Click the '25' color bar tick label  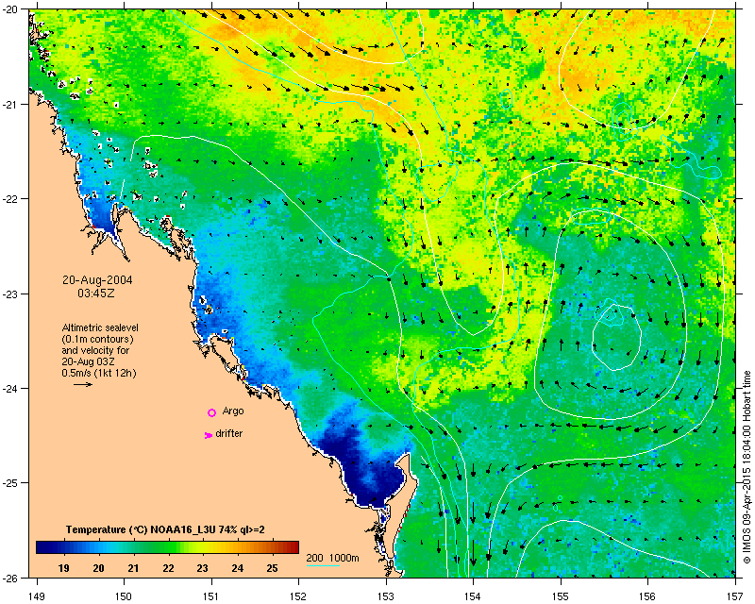(272, 568)
